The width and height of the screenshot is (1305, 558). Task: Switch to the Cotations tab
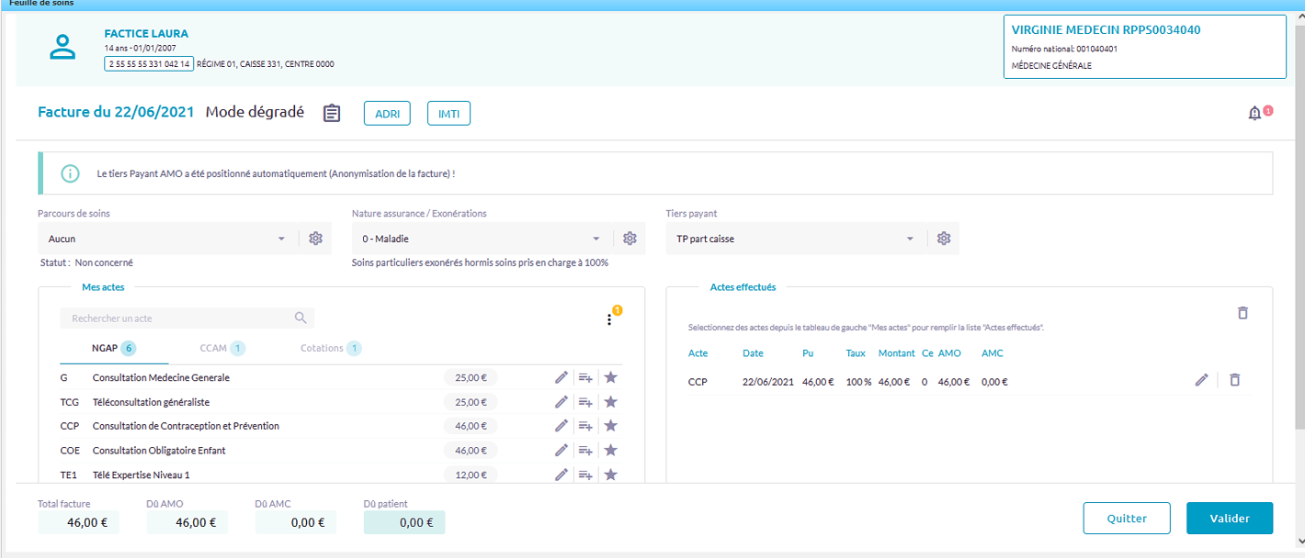point(330,349)
